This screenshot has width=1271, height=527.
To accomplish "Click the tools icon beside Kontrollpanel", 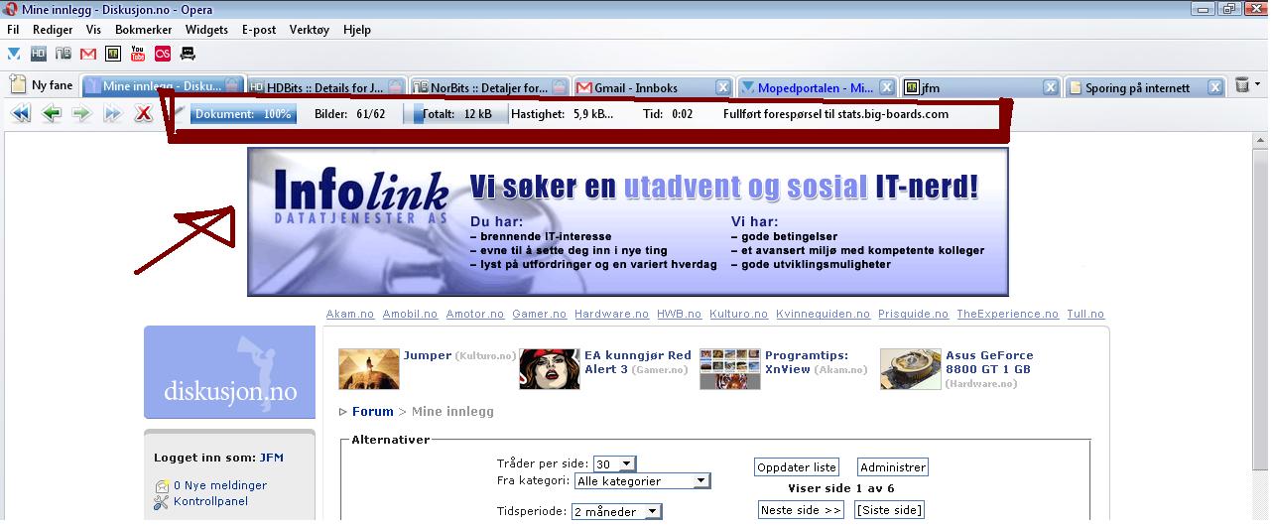I will [162, 502].
